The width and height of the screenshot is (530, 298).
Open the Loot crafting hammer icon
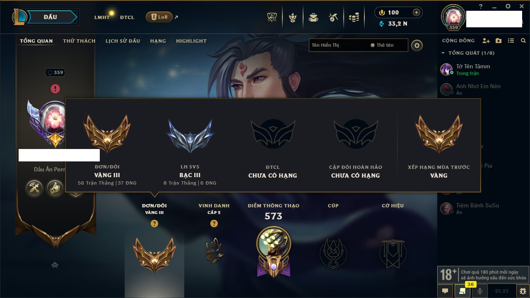click(x=333, y=17)
